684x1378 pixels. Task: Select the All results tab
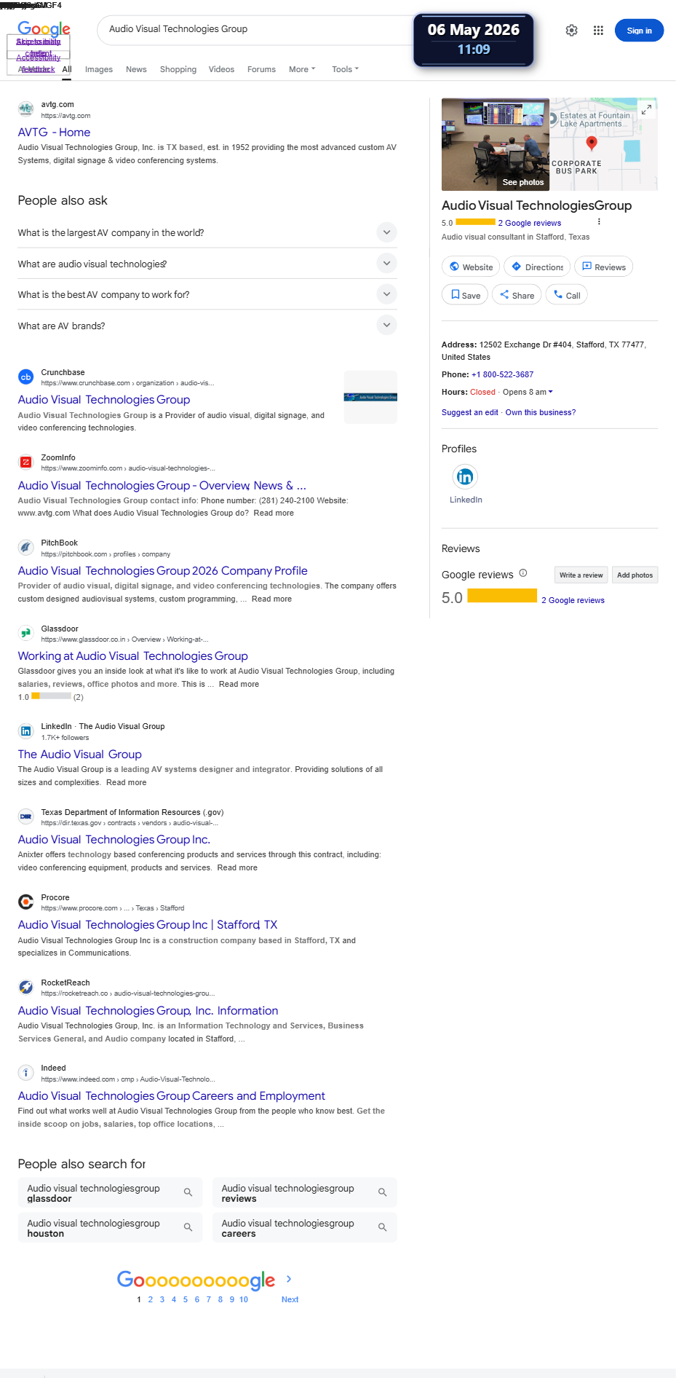click(67, 69)
